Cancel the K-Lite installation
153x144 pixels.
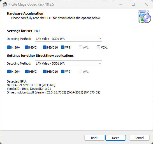point(139,138)
